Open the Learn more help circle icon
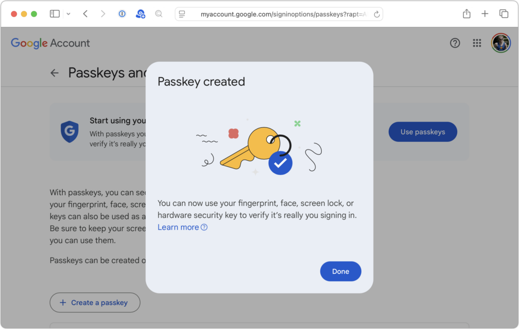 (204, 227)
